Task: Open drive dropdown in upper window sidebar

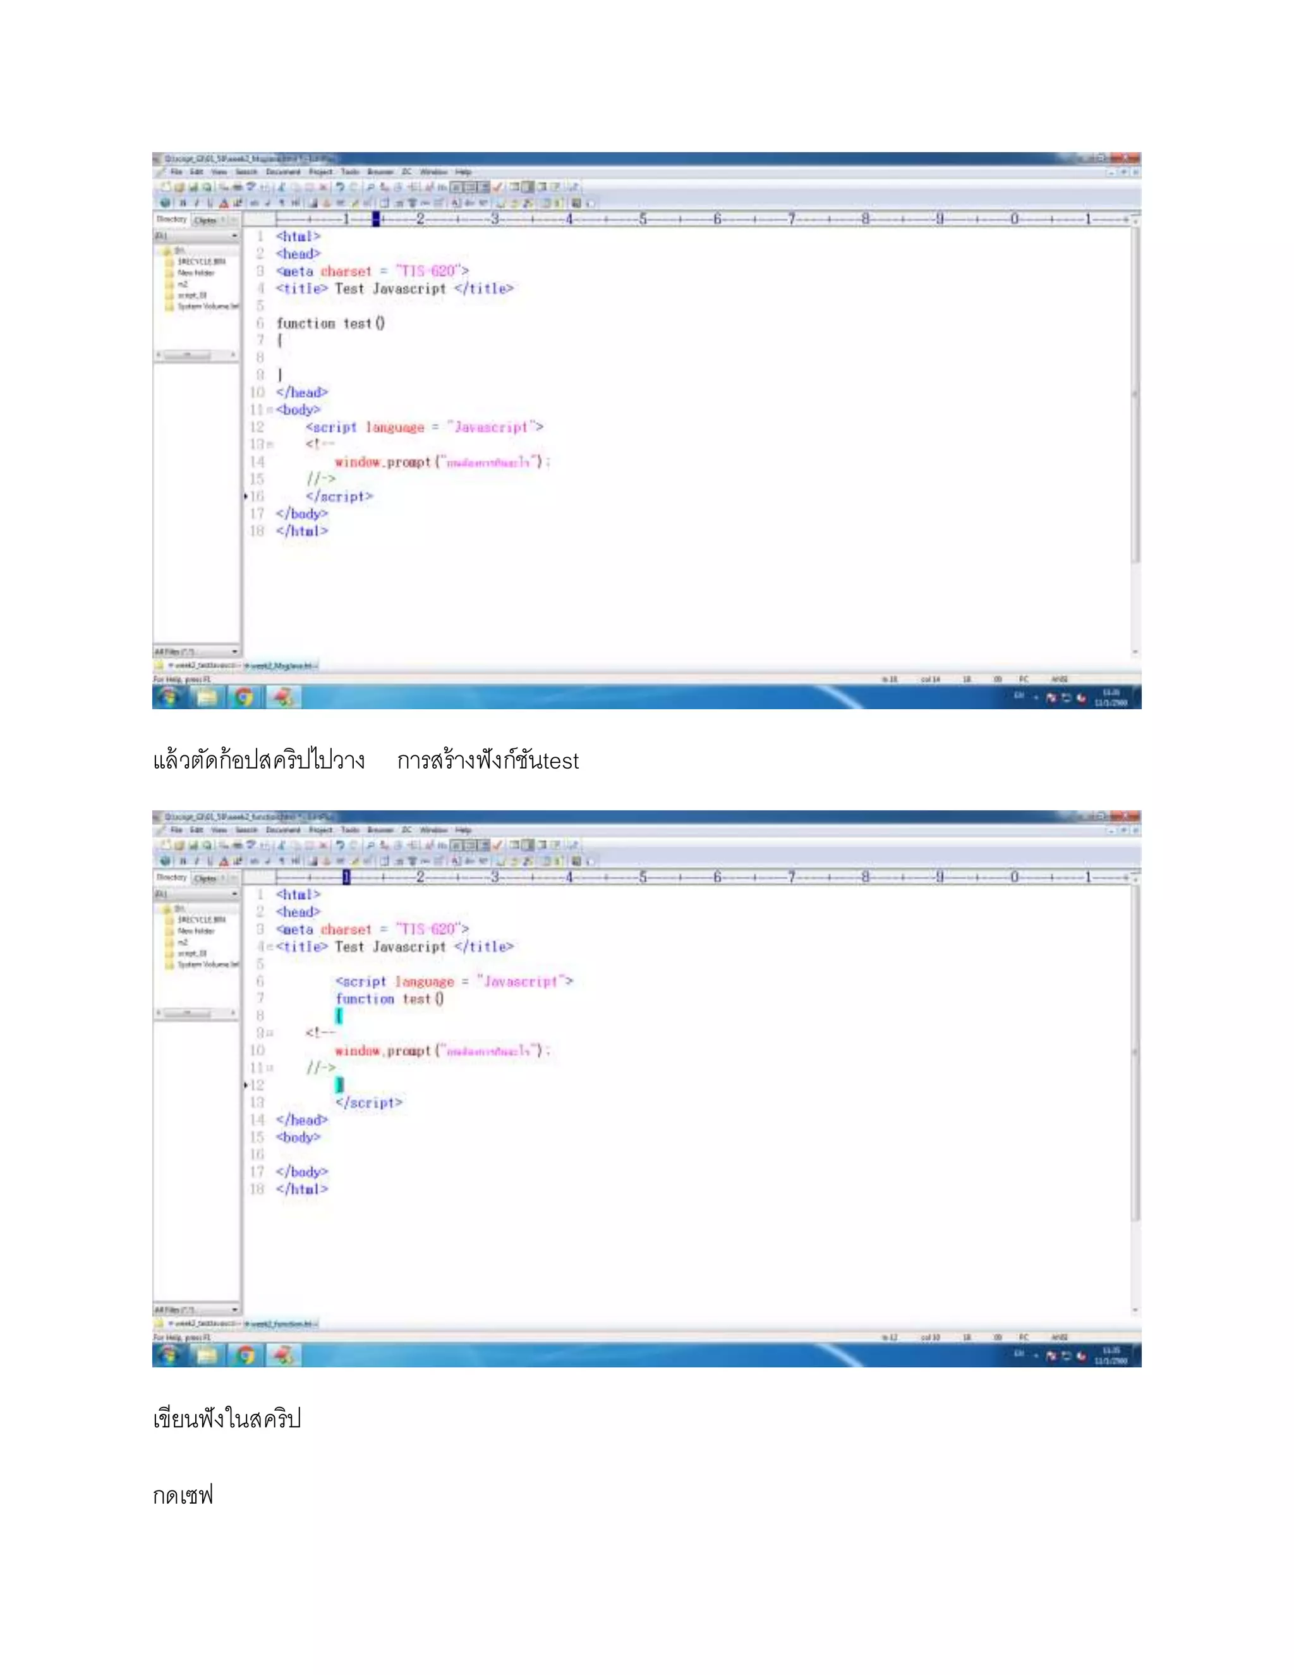Action: (234, 236)
